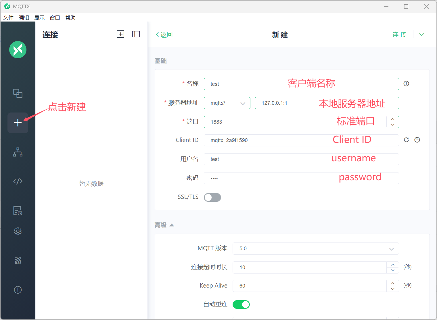Click the plus New Connection sidebar icon
The height and width of the screenshot is (320, 437).
(x=18, y=123)
